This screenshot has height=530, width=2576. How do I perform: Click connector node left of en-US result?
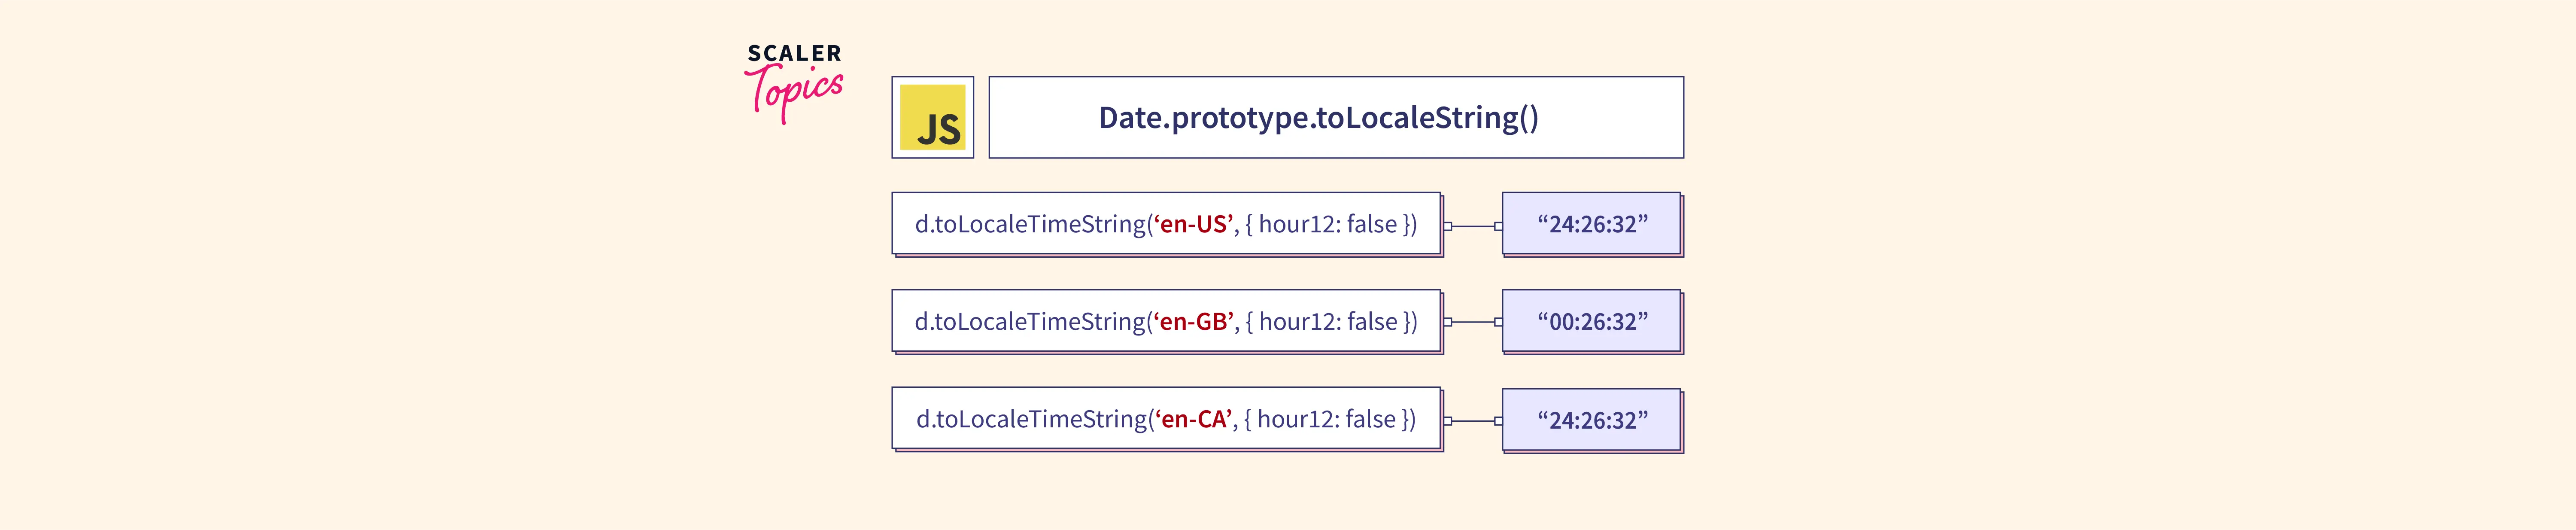[1498, 226]
